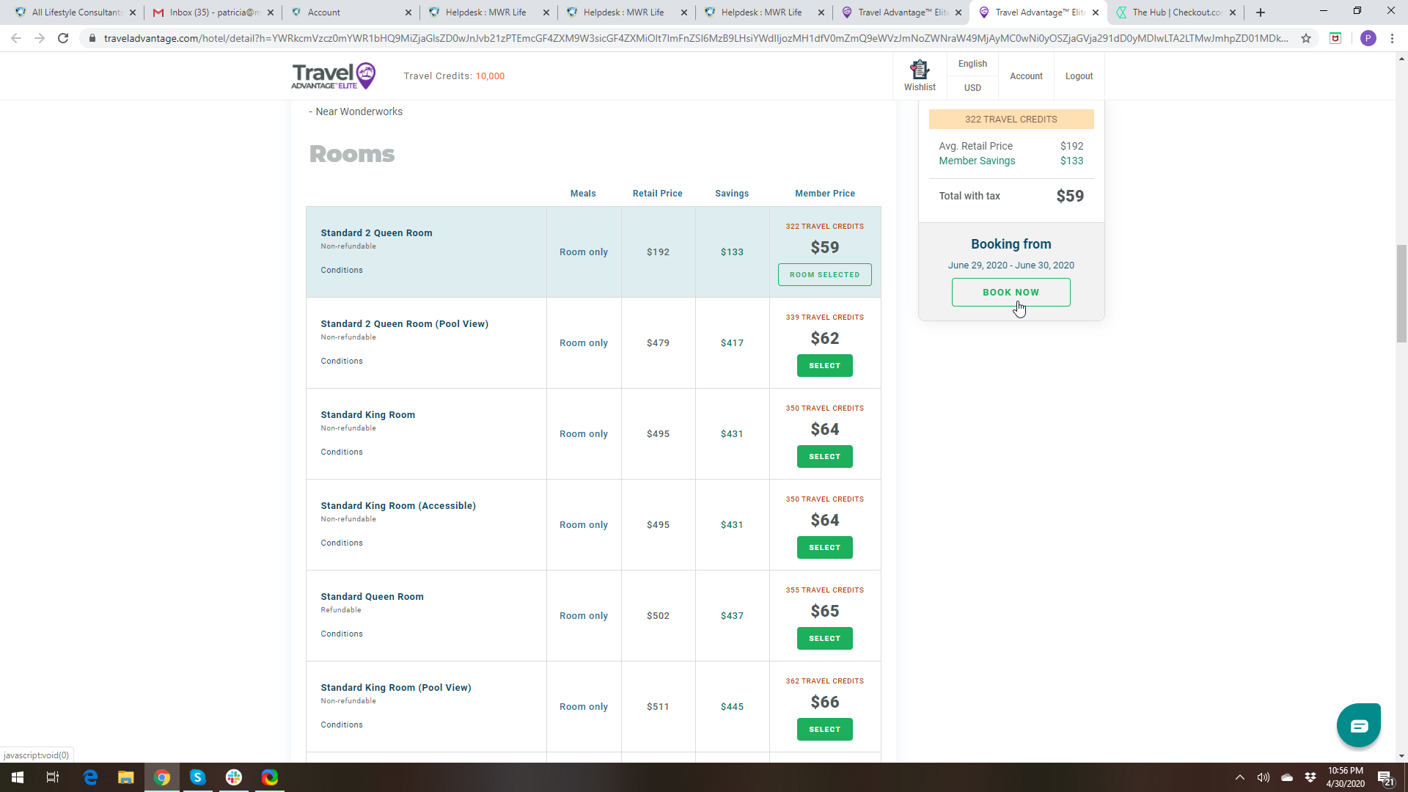Click the Travel Advantage Elite logo
This screenshot has width=1408, height=792.
[x=334, y=76]
